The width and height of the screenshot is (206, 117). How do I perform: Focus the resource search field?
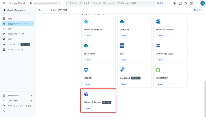click(x=111, y=3)
